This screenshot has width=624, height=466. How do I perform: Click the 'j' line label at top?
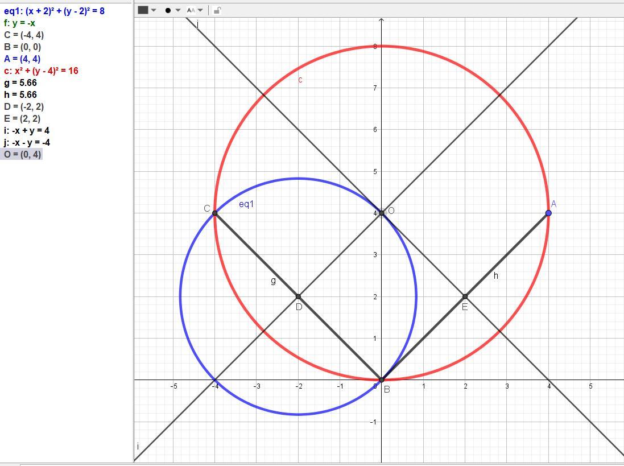pos(197,24)
